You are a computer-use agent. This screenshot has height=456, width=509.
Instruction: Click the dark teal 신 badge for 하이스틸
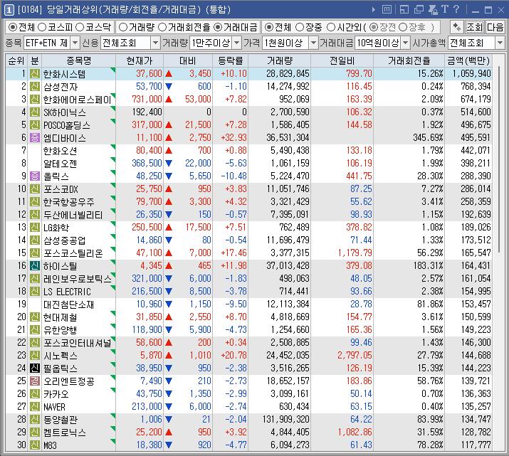[35, 265]
